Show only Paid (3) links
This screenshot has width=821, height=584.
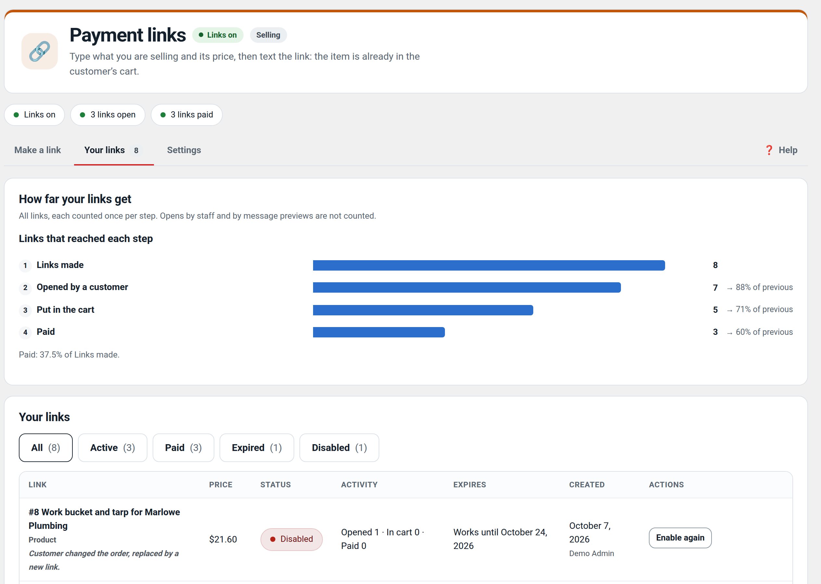(183, 447)
